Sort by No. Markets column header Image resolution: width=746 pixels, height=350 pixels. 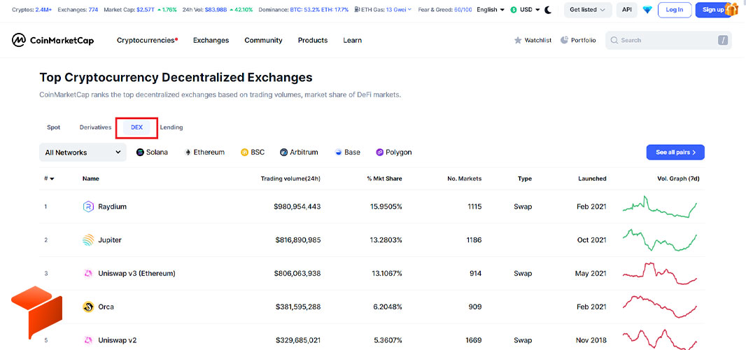(465, 178)
